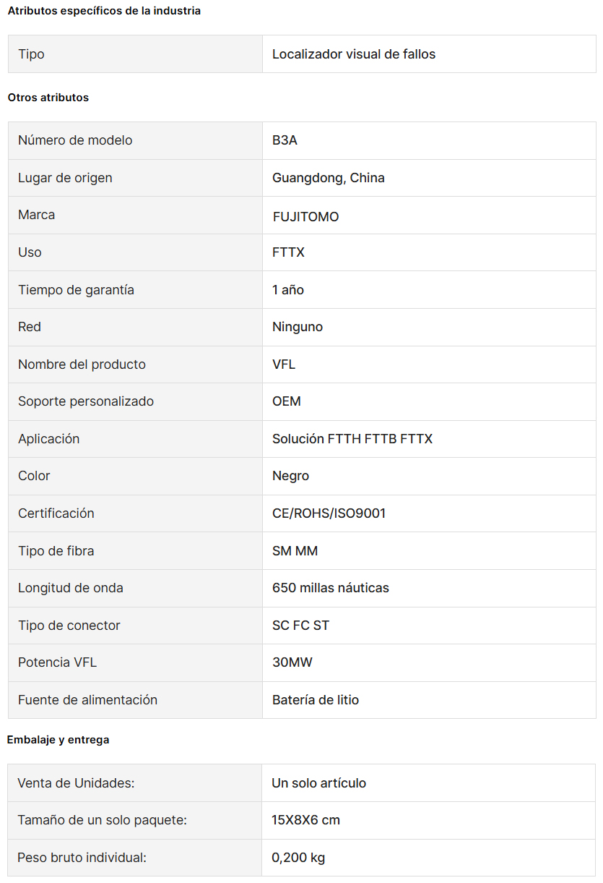Click 'Guangdong, China' origin value
This screenshot has width=603, height=883.
pyautogui.click(x=329, y=178)
